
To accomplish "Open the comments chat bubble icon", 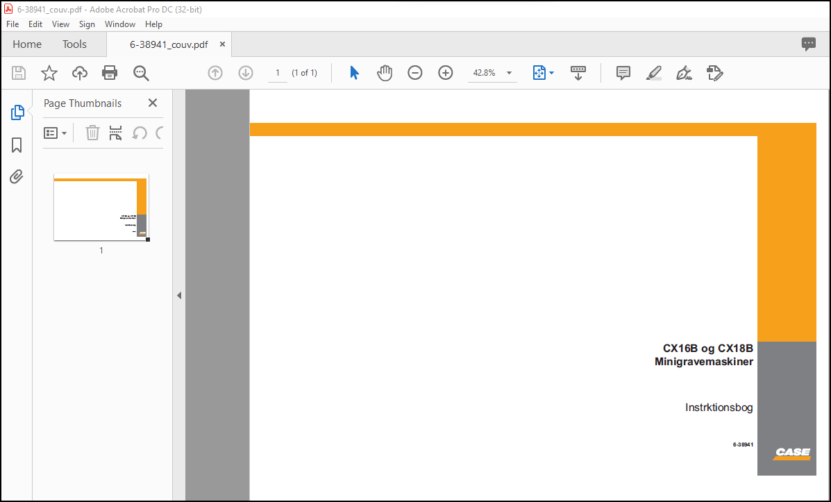I will (x=809, y=44).
